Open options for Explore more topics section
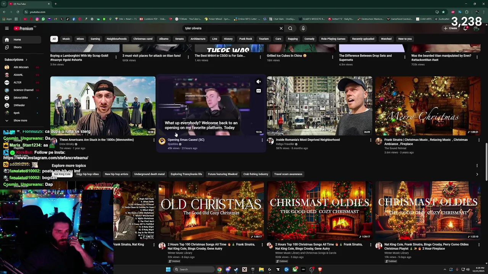488x274 pixels. [x=477, y=166]
